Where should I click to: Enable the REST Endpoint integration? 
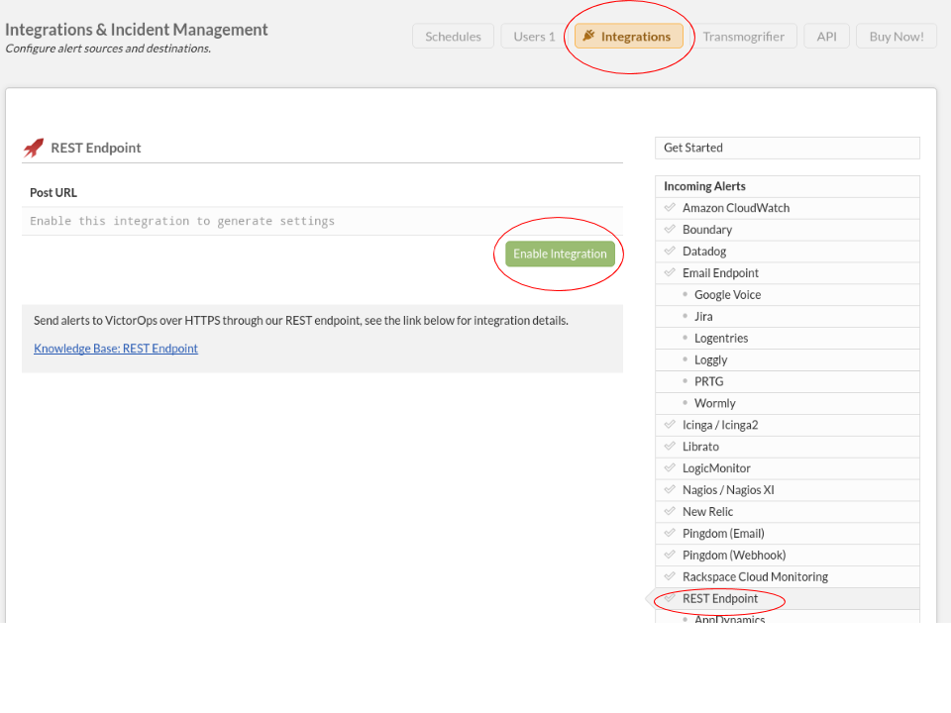[x=560, y=255]
